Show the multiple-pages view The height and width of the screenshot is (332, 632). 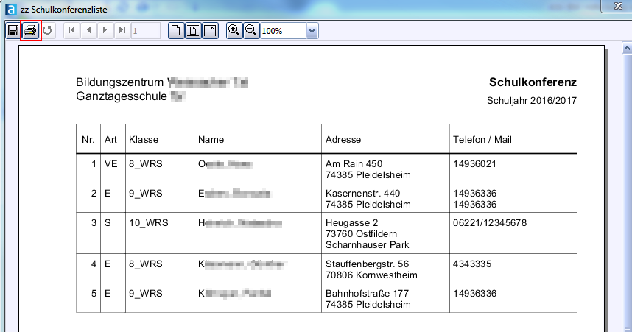pyautogui.click(x=210, y=31)
